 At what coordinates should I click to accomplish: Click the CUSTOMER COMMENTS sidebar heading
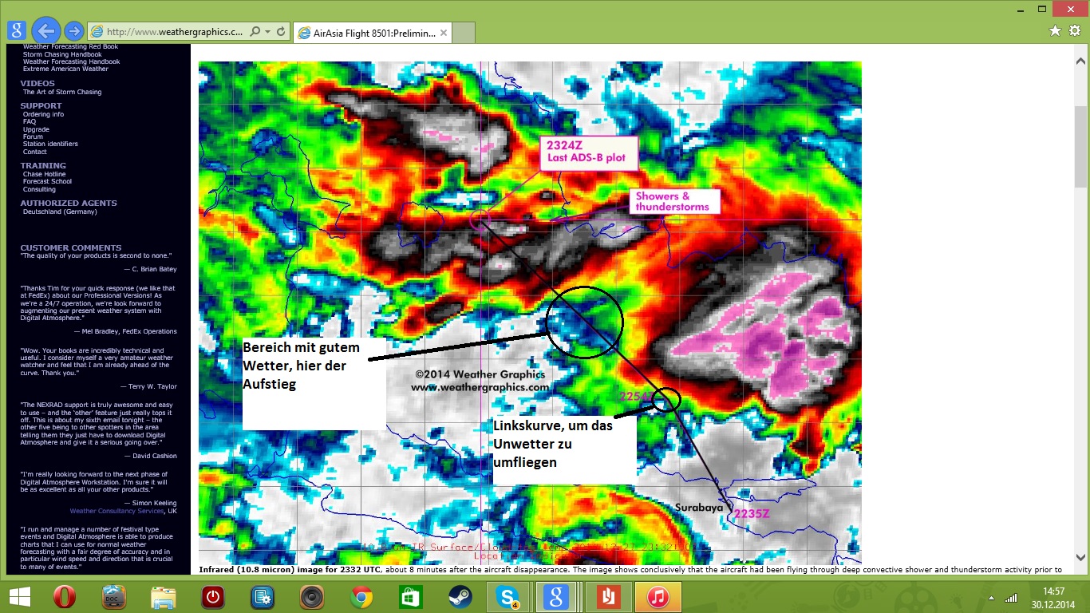pyautogui.click(x=71, y=247)
